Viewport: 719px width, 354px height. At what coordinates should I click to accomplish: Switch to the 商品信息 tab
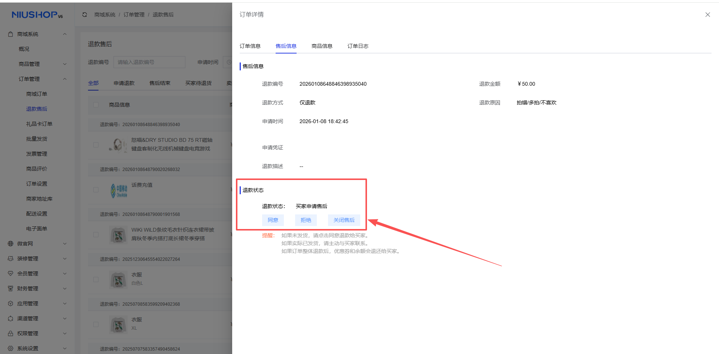tap(322, 46)
